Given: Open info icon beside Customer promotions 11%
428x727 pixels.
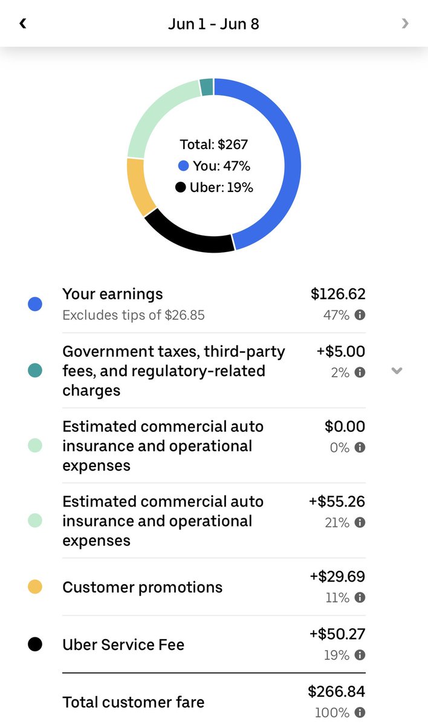Looking at the screenshot, I should (360, 598).
